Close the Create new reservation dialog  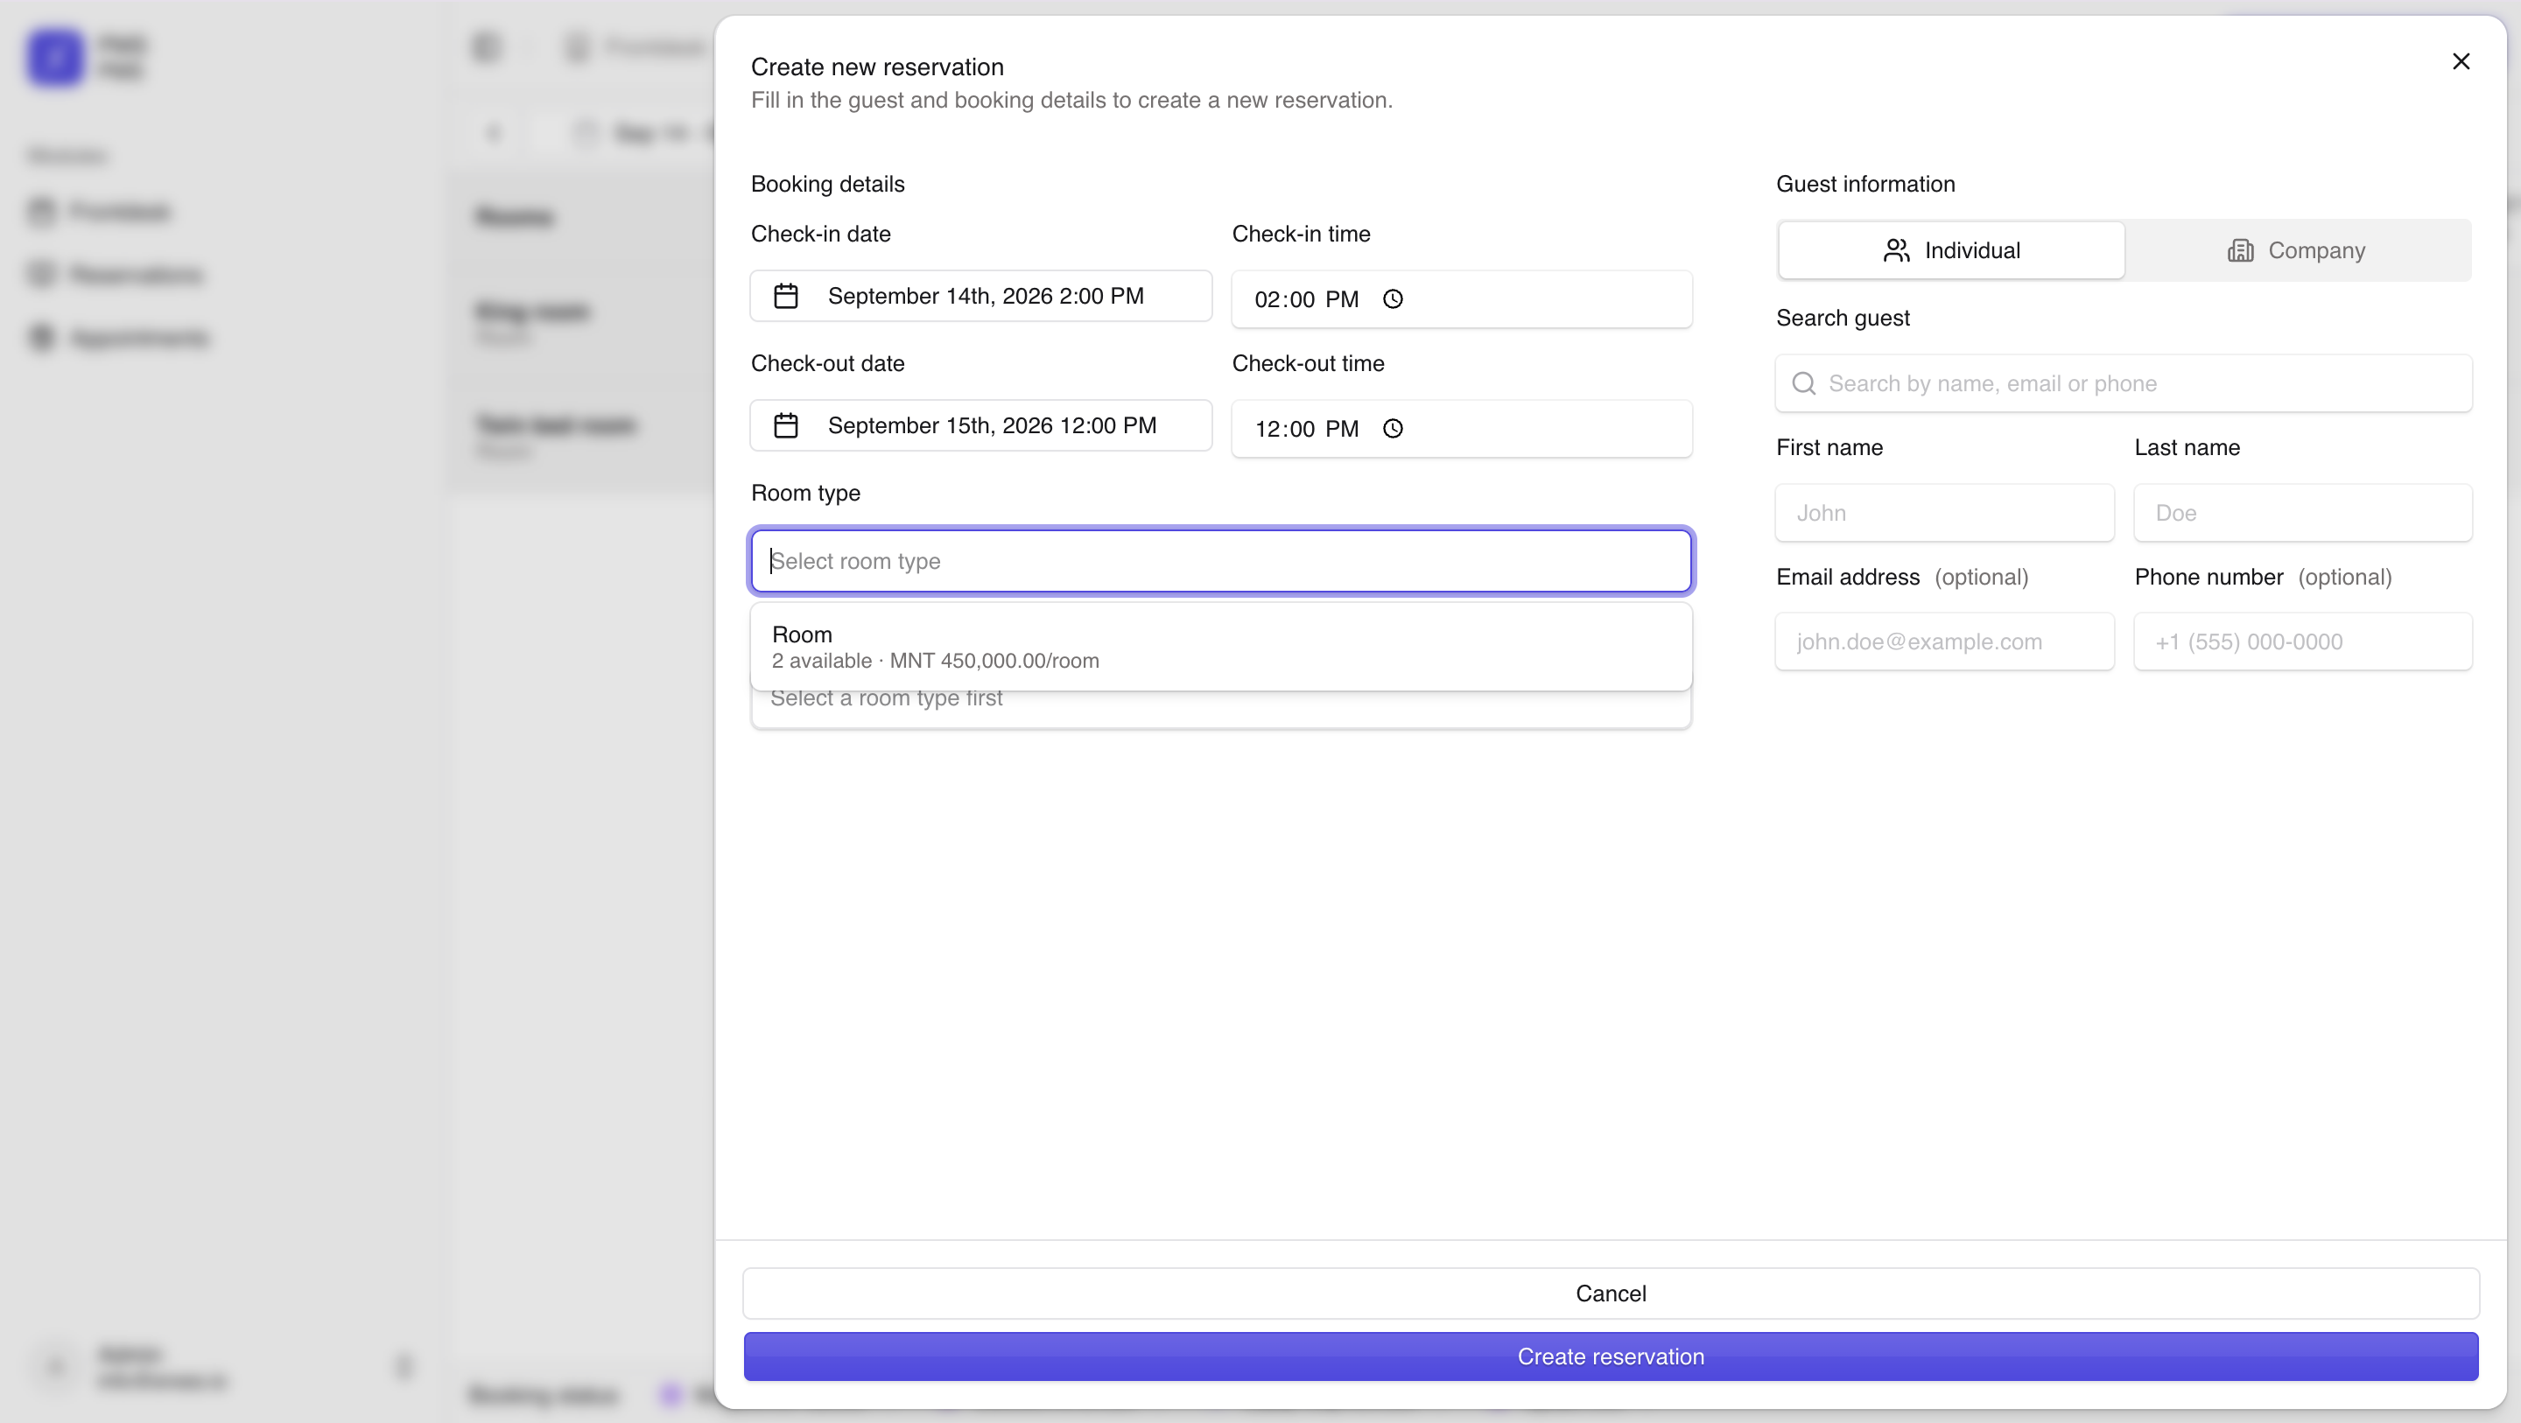pyautogui.click(x=2461, y=61)
